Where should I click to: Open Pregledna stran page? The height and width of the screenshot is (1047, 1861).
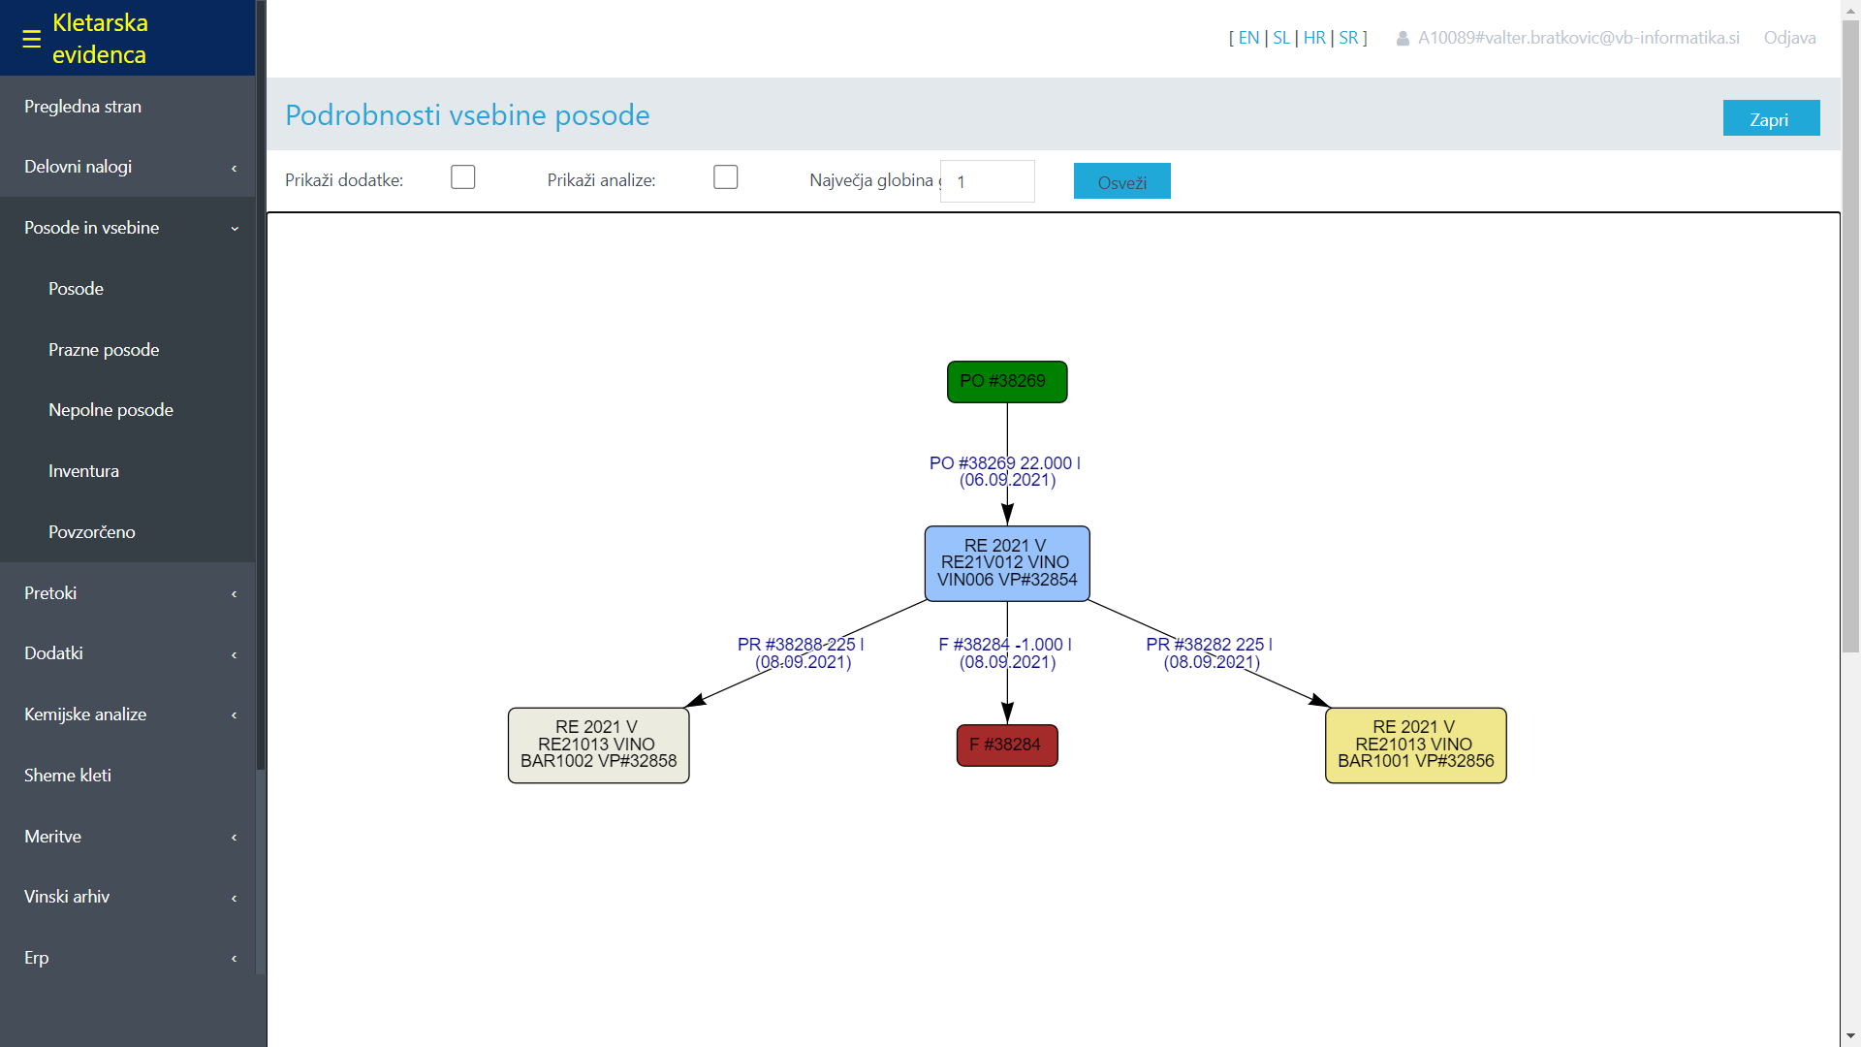point(128,107)
